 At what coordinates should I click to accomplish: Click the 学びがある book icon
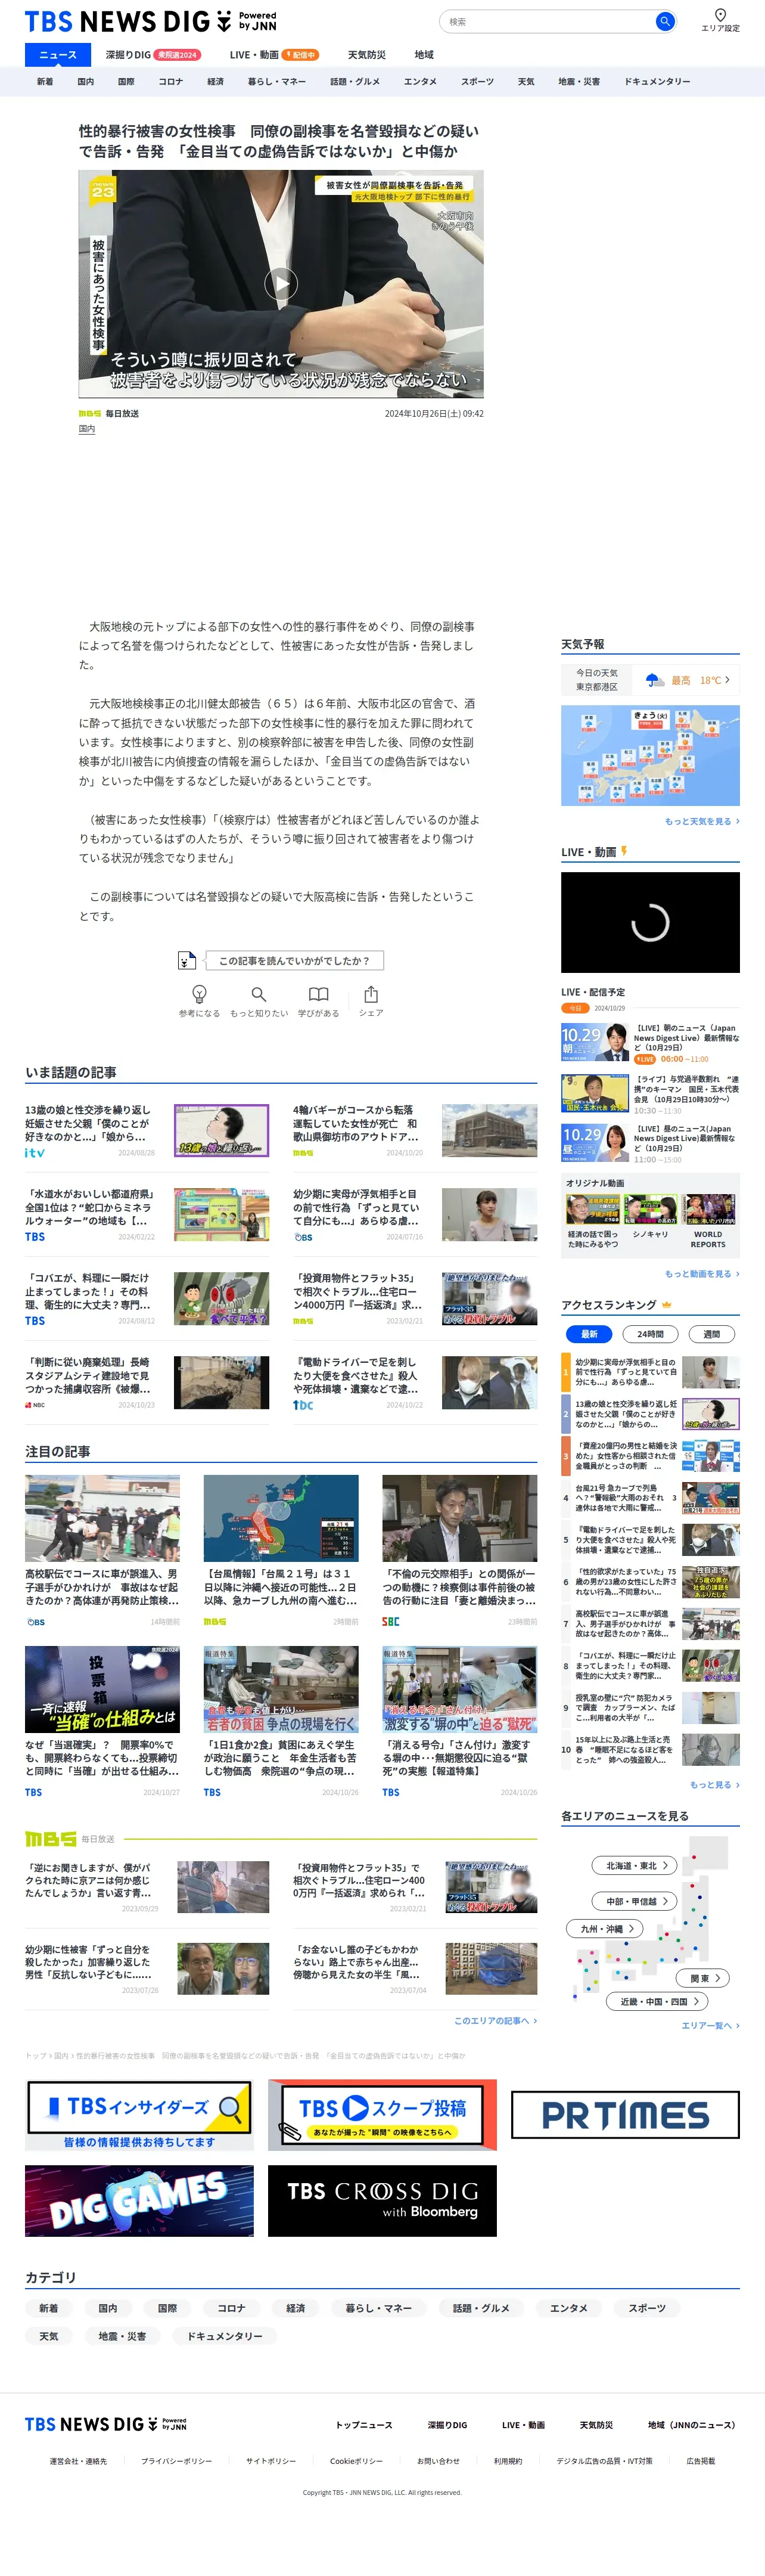318,994
